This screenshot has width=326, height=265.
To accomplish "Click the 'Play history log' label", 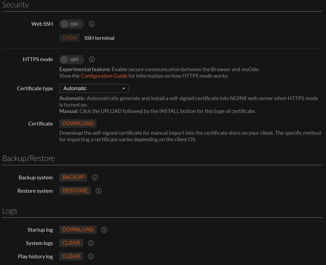I will coord(35,256).
